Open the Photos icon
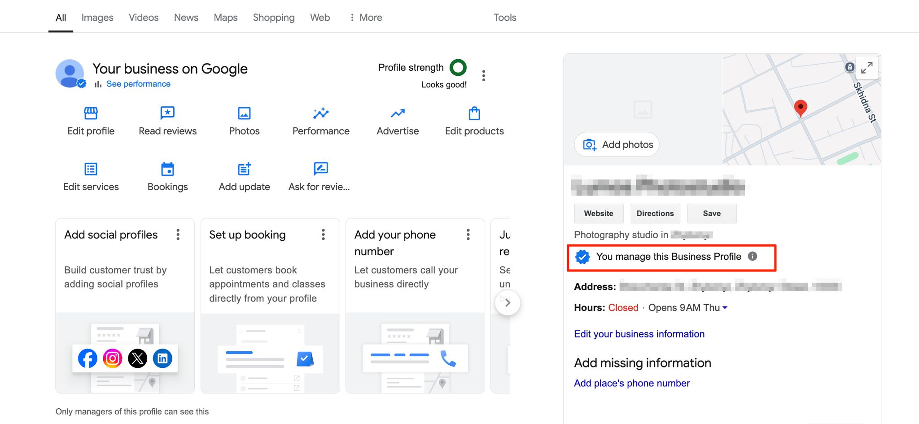The height and width of the screenshot is (424, 919). [x=244, y=113]
